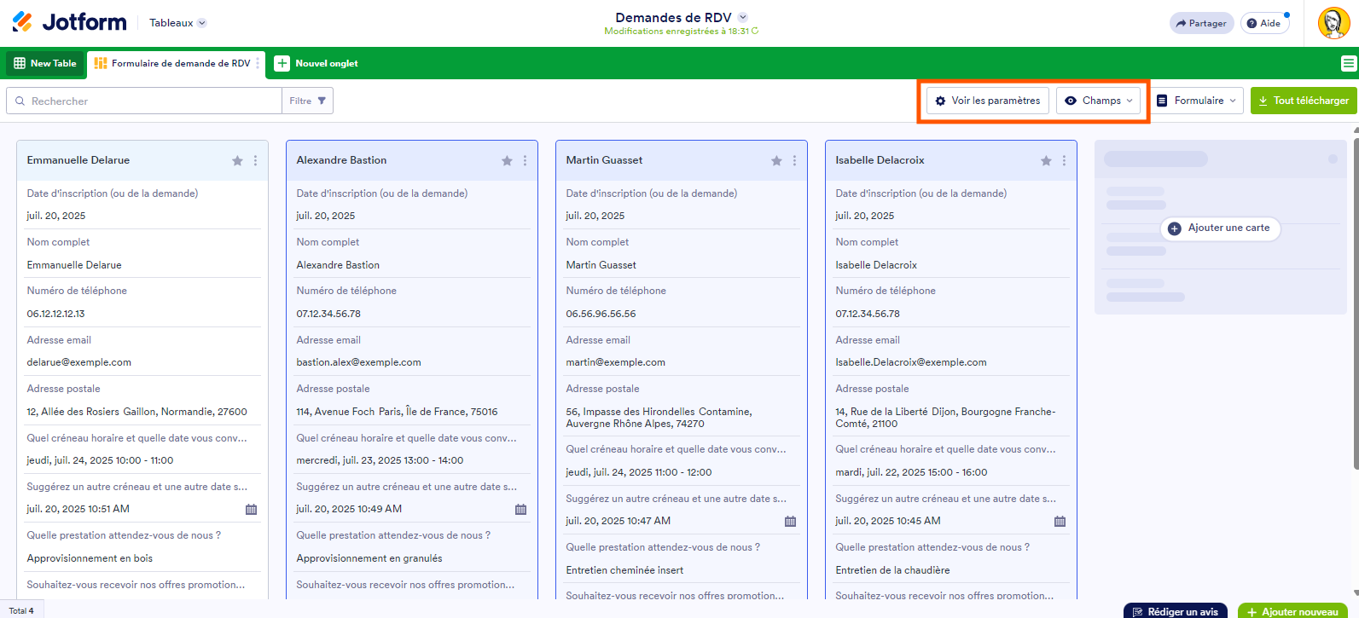Select email bastion.alex@exemple.com

tap(358, 362)
